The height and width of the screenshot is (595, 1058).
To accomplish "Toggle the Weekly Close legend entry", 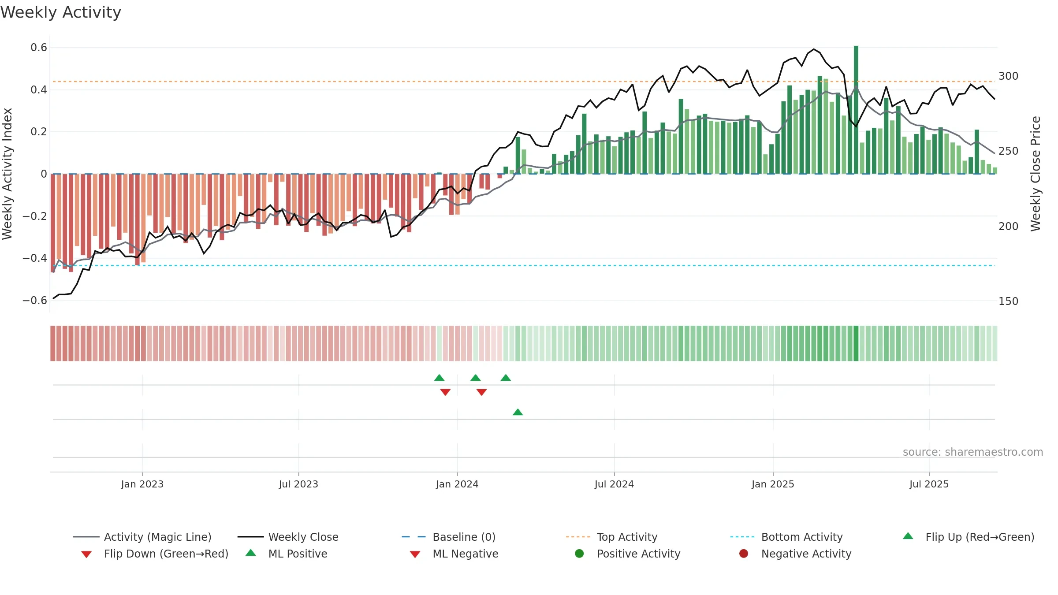I will pos(288,537).
